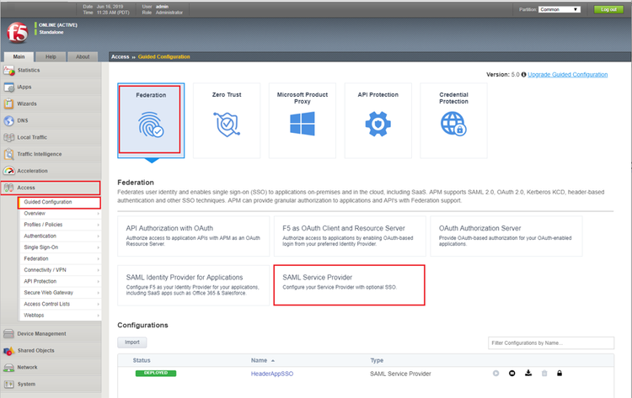Open Traffic Intelligence icon

pos(9,154)
